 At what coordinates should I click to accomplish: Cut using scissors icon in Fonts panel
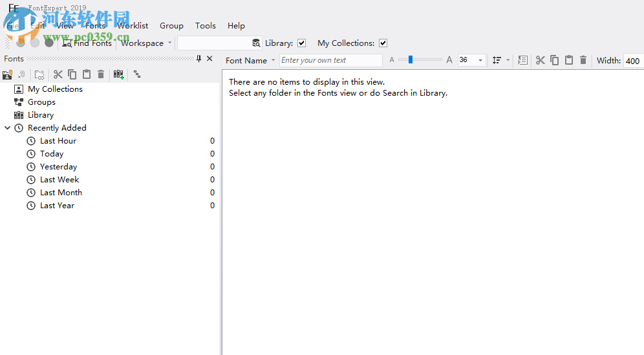coord(58,74)
